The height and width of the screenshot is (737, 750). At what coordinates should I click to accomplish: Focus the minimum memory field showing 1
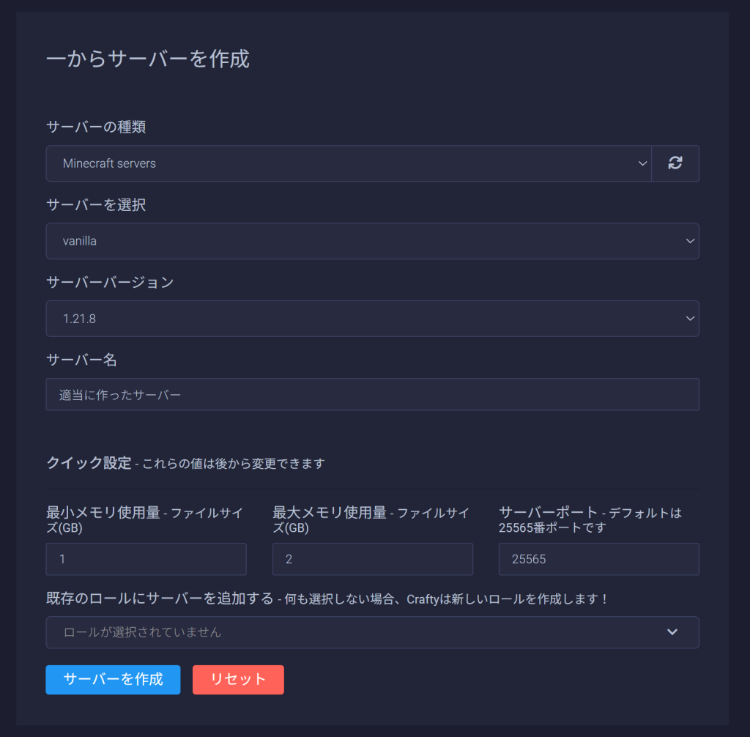coord(146,559)
